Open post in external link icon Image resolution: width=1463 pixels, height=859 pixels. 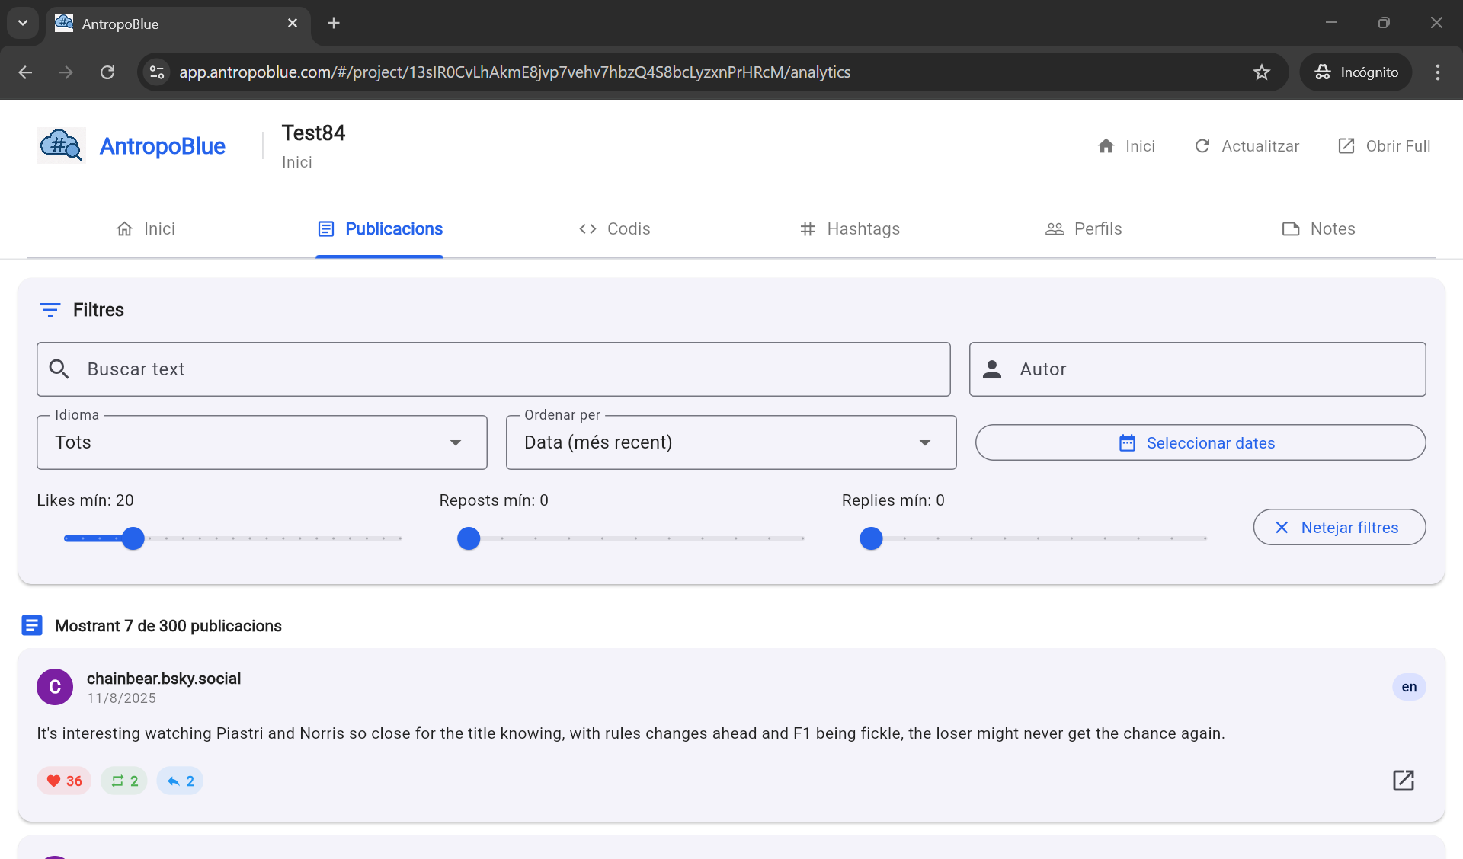coord(1403,781)
